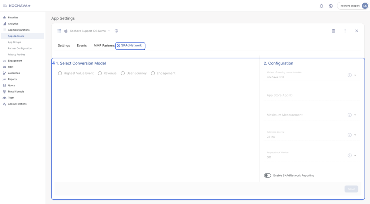Viewport: 370px width, 204px height.
Task: Switch to the Events tab
Action: click(x=82, y=46)
